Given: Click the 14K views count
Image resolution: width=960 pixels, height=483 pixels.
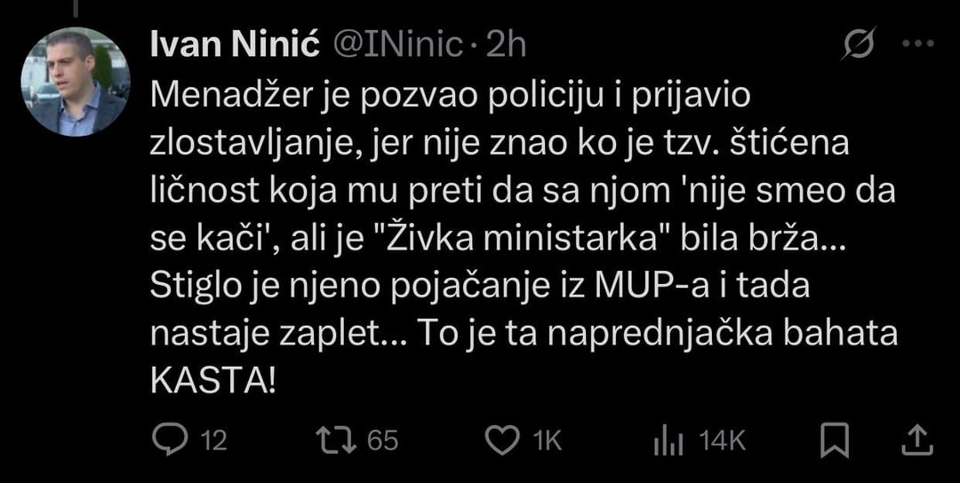Looking at the screenshot, I should coord(723,440).
